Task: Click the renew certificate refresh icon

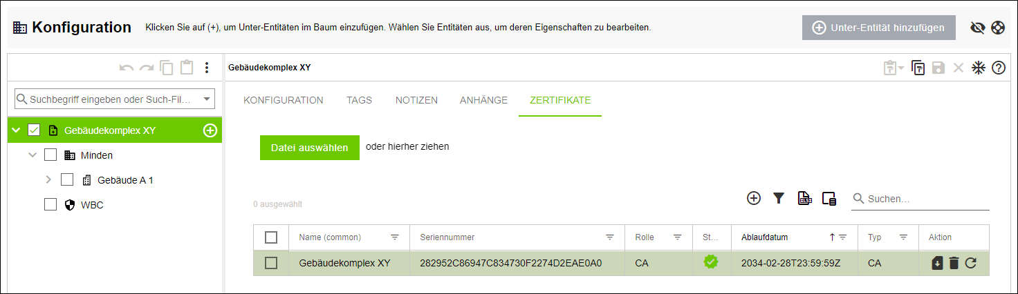Action: 970,263
